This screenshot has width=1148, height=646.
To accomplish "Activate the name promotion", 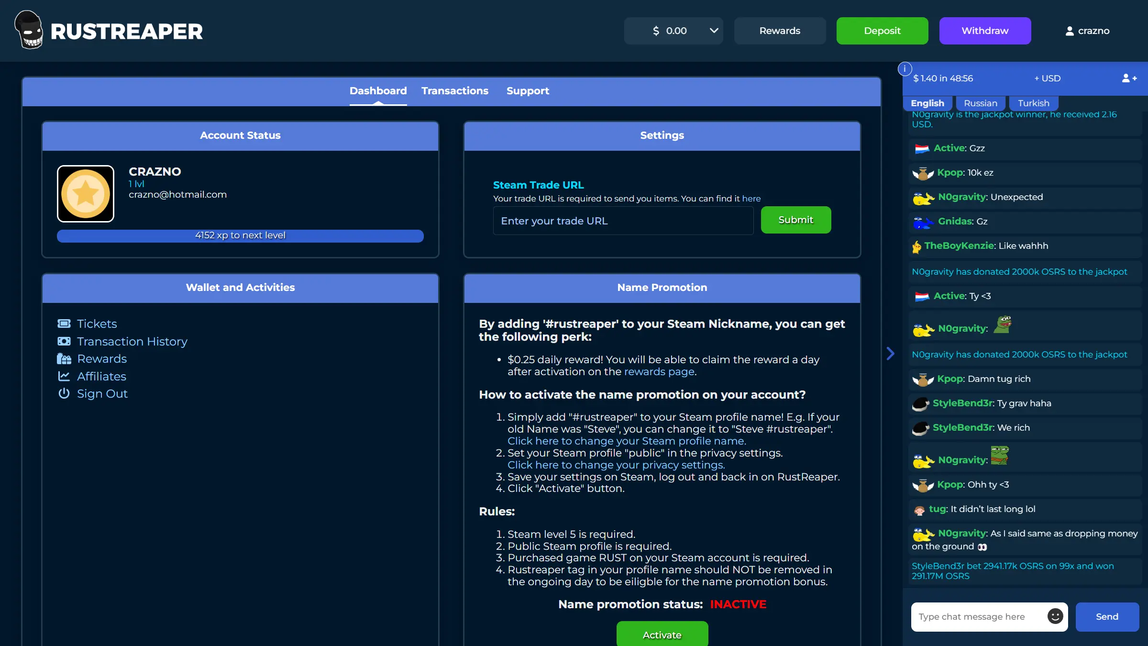I will click(662, 635).
